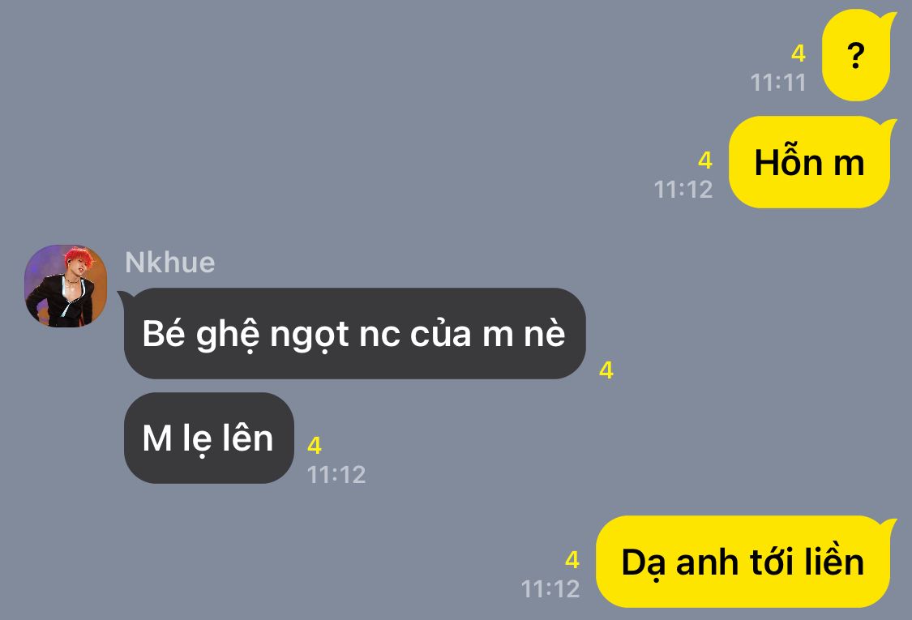912x620 pixels.
Task: Tap the "Bé ghệ ngọt nc của m nè" message
Action: coord(353,333)
